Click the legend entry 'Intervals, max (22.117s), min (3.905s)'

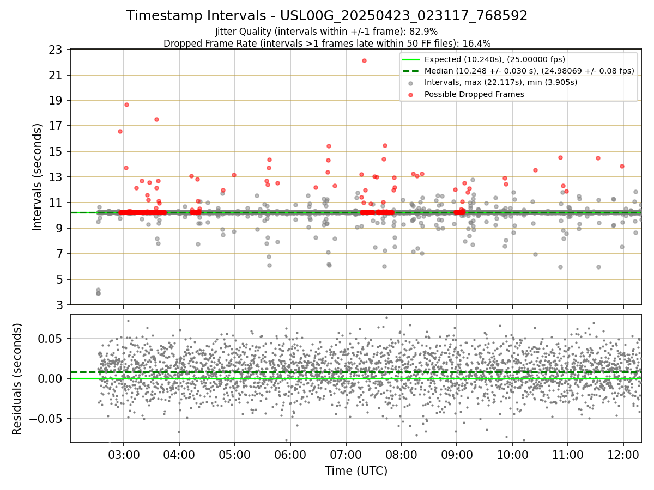click(x=501, y=82)
